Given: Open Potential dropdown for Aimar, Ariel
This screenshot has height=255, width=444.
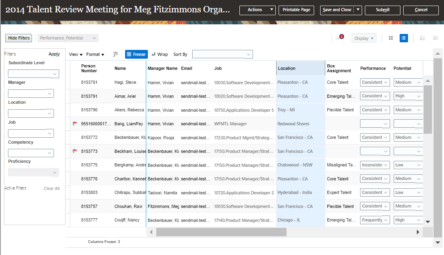Looking at the screenshot, I should [408, 96].
